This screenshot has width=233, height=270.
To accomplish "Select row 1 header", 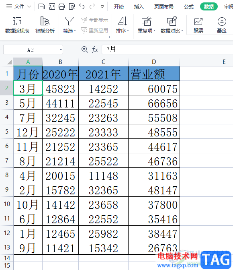I will coord(7,74).
